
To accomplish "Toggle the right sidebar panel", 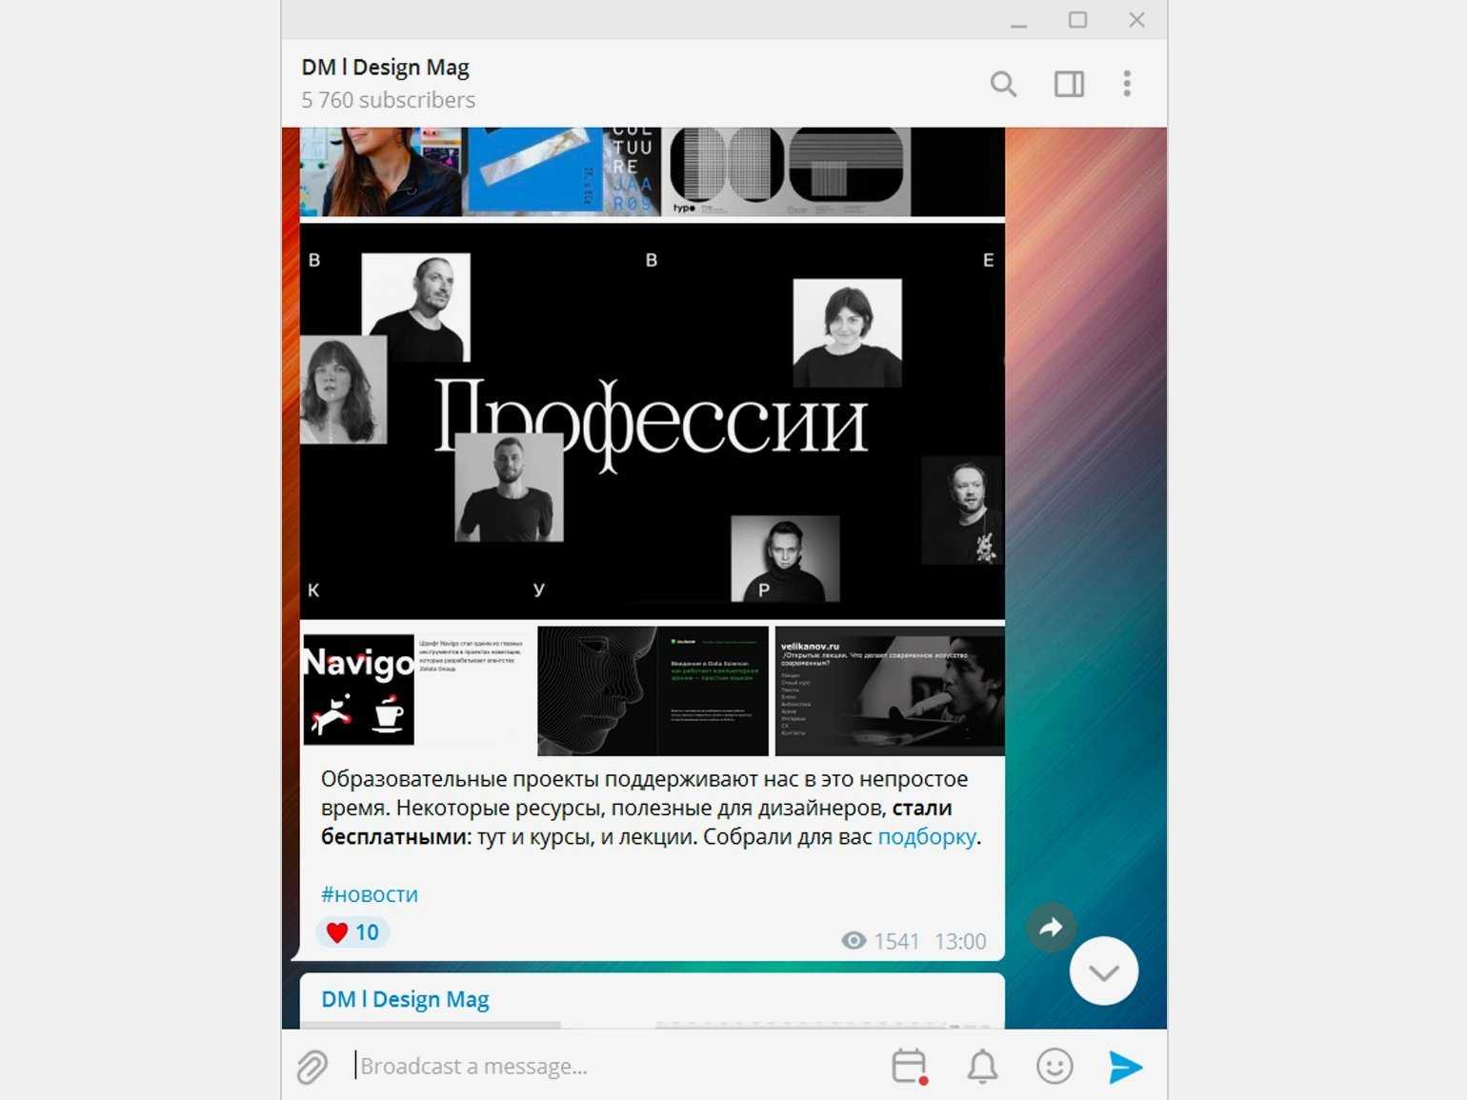I will pyautogui.click(x=1069, y=84).
